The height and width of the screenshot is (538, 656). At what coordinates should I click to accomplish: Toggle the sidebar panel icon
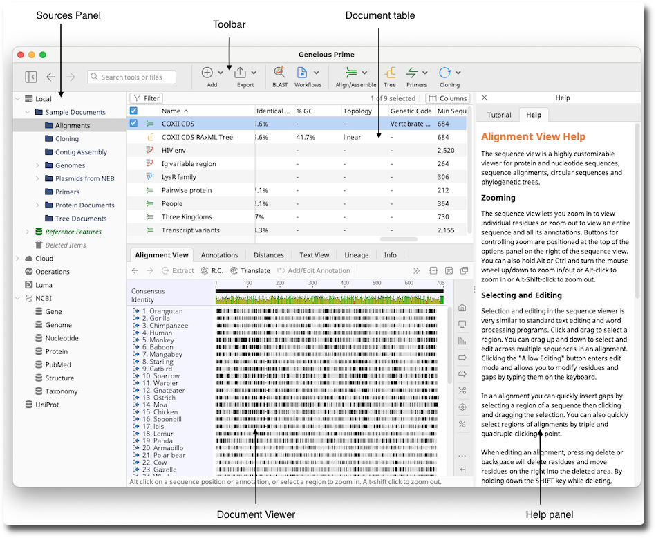[x=31, y=77]
